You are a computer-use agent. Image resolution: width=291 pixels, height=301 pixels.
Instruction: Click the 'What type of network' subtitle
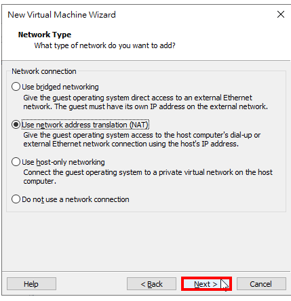pyautogui.click(x=104, y=45)
